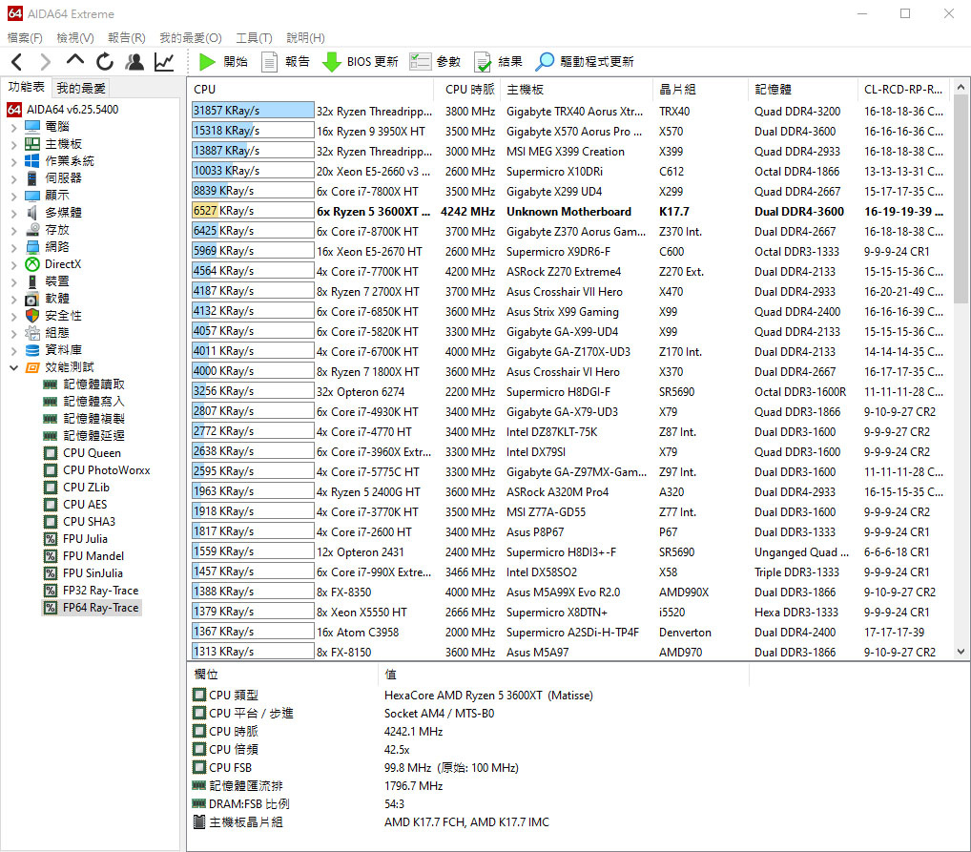
Task: Click the Forward navigation arrow
Action: point(45,61)
